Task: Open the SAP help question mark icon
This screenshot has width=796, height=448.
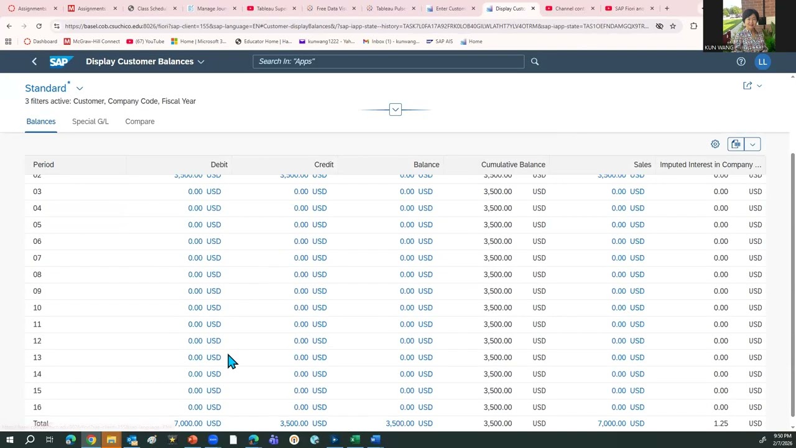Action: pyautogui.click(x=741, y=62)
